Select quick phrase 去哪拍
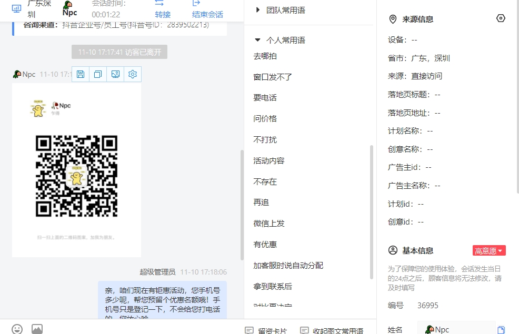This screenshot has height=334, width=519. pos(265,56)
